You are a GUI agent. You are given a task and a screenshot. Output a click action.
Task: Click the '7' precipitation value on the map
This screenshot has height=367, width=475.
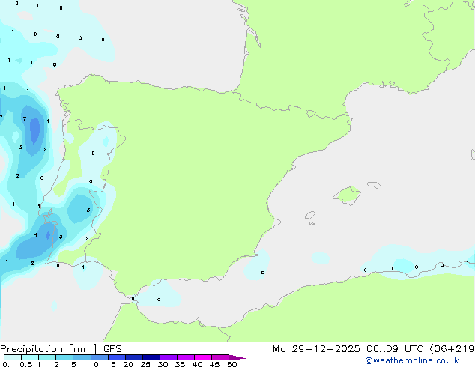[x=25, y=118]
